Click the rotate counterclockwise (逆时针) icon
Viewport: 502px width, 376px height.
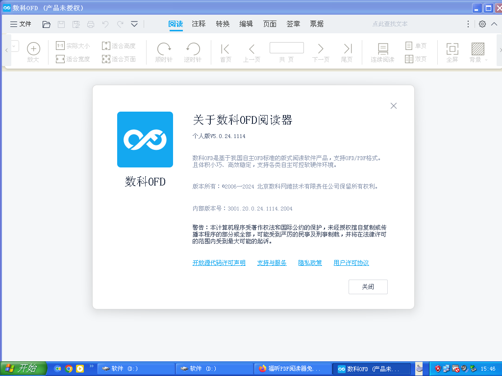pyautogui.click(x=193, y=49)
